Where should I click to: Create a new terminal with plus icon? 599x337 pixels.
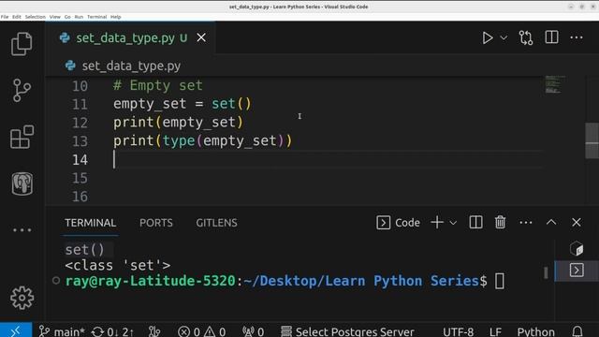[x=437, y=223]
